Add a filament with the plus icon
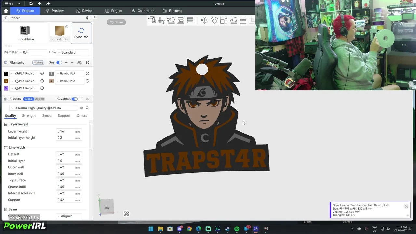The image size is (416, 234). [x=66, y=62]
